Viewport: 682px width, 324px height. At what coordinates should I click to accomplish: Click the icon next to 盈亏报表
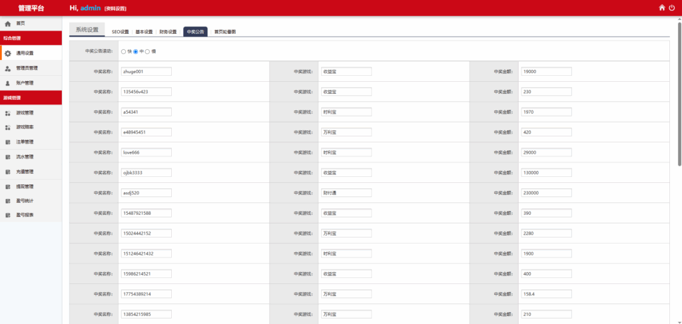click(7, 216)
